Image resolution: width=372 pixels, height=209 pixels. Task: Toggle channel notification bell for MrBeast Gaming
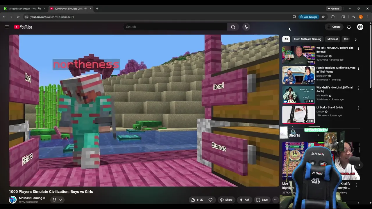(54, 200)
